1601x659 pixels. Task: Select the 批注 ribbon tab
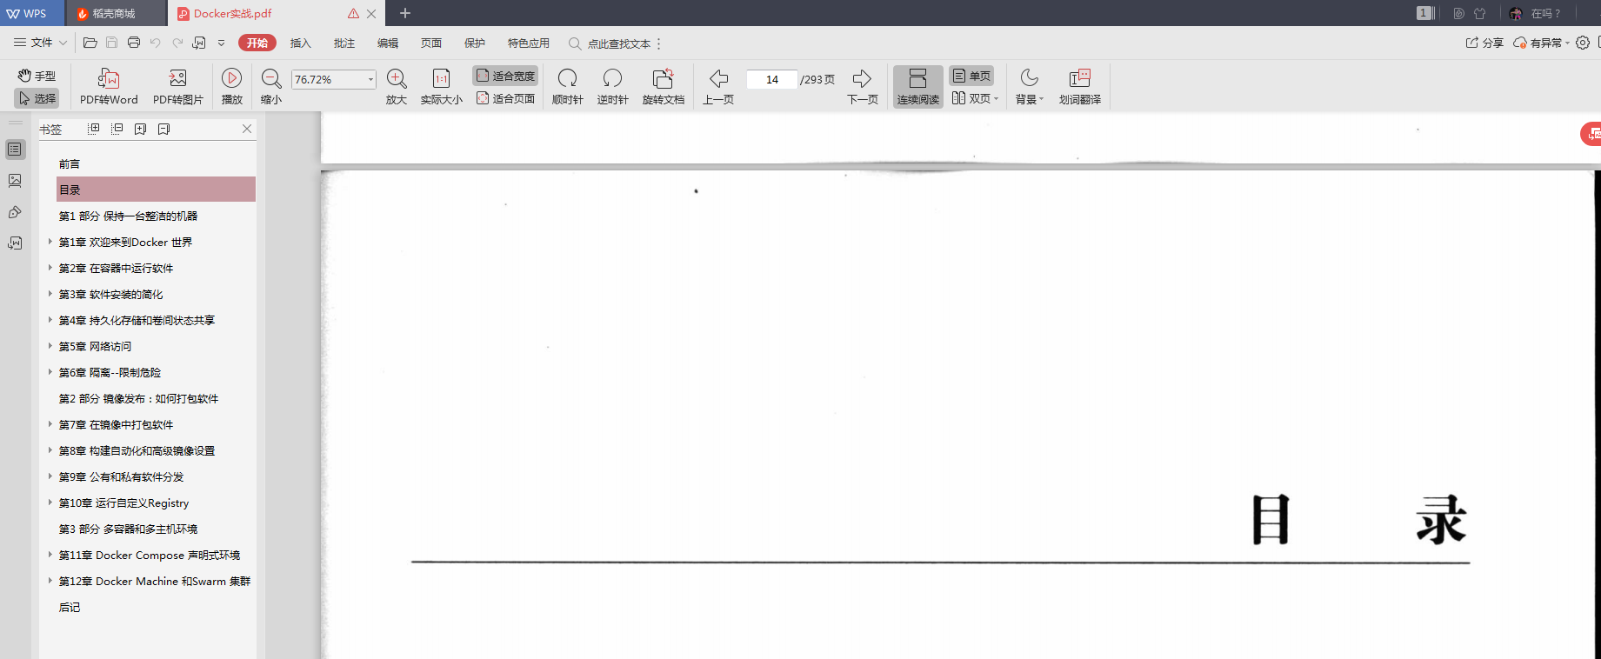tap(344, 43)
